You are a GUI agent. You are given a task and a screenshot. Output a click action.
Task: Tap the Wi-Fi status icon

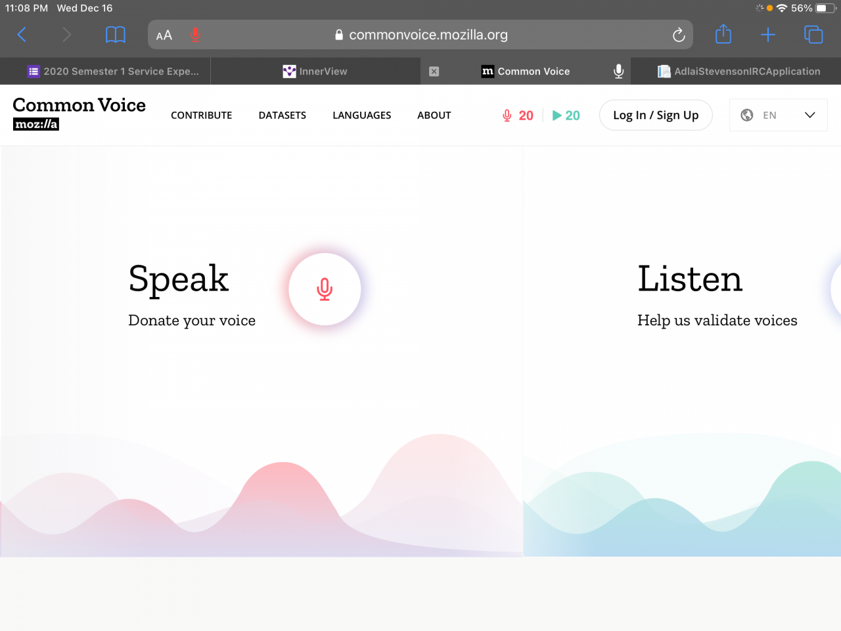point(782,9)
